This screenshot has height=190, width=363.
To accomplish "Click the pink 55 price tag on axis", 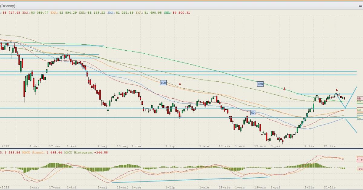I will pos(359,98).
